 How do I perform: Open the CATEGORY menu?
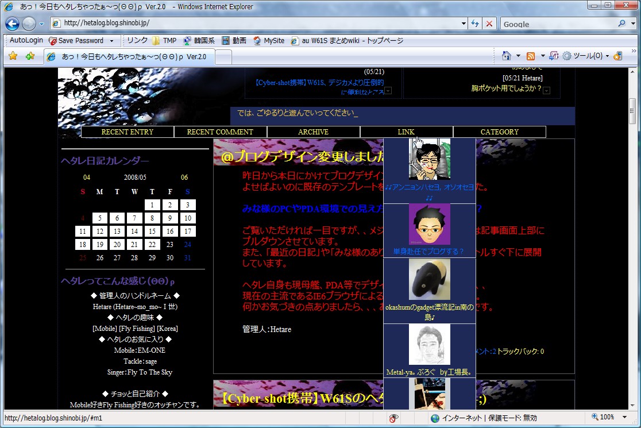(x=500, y=132)
